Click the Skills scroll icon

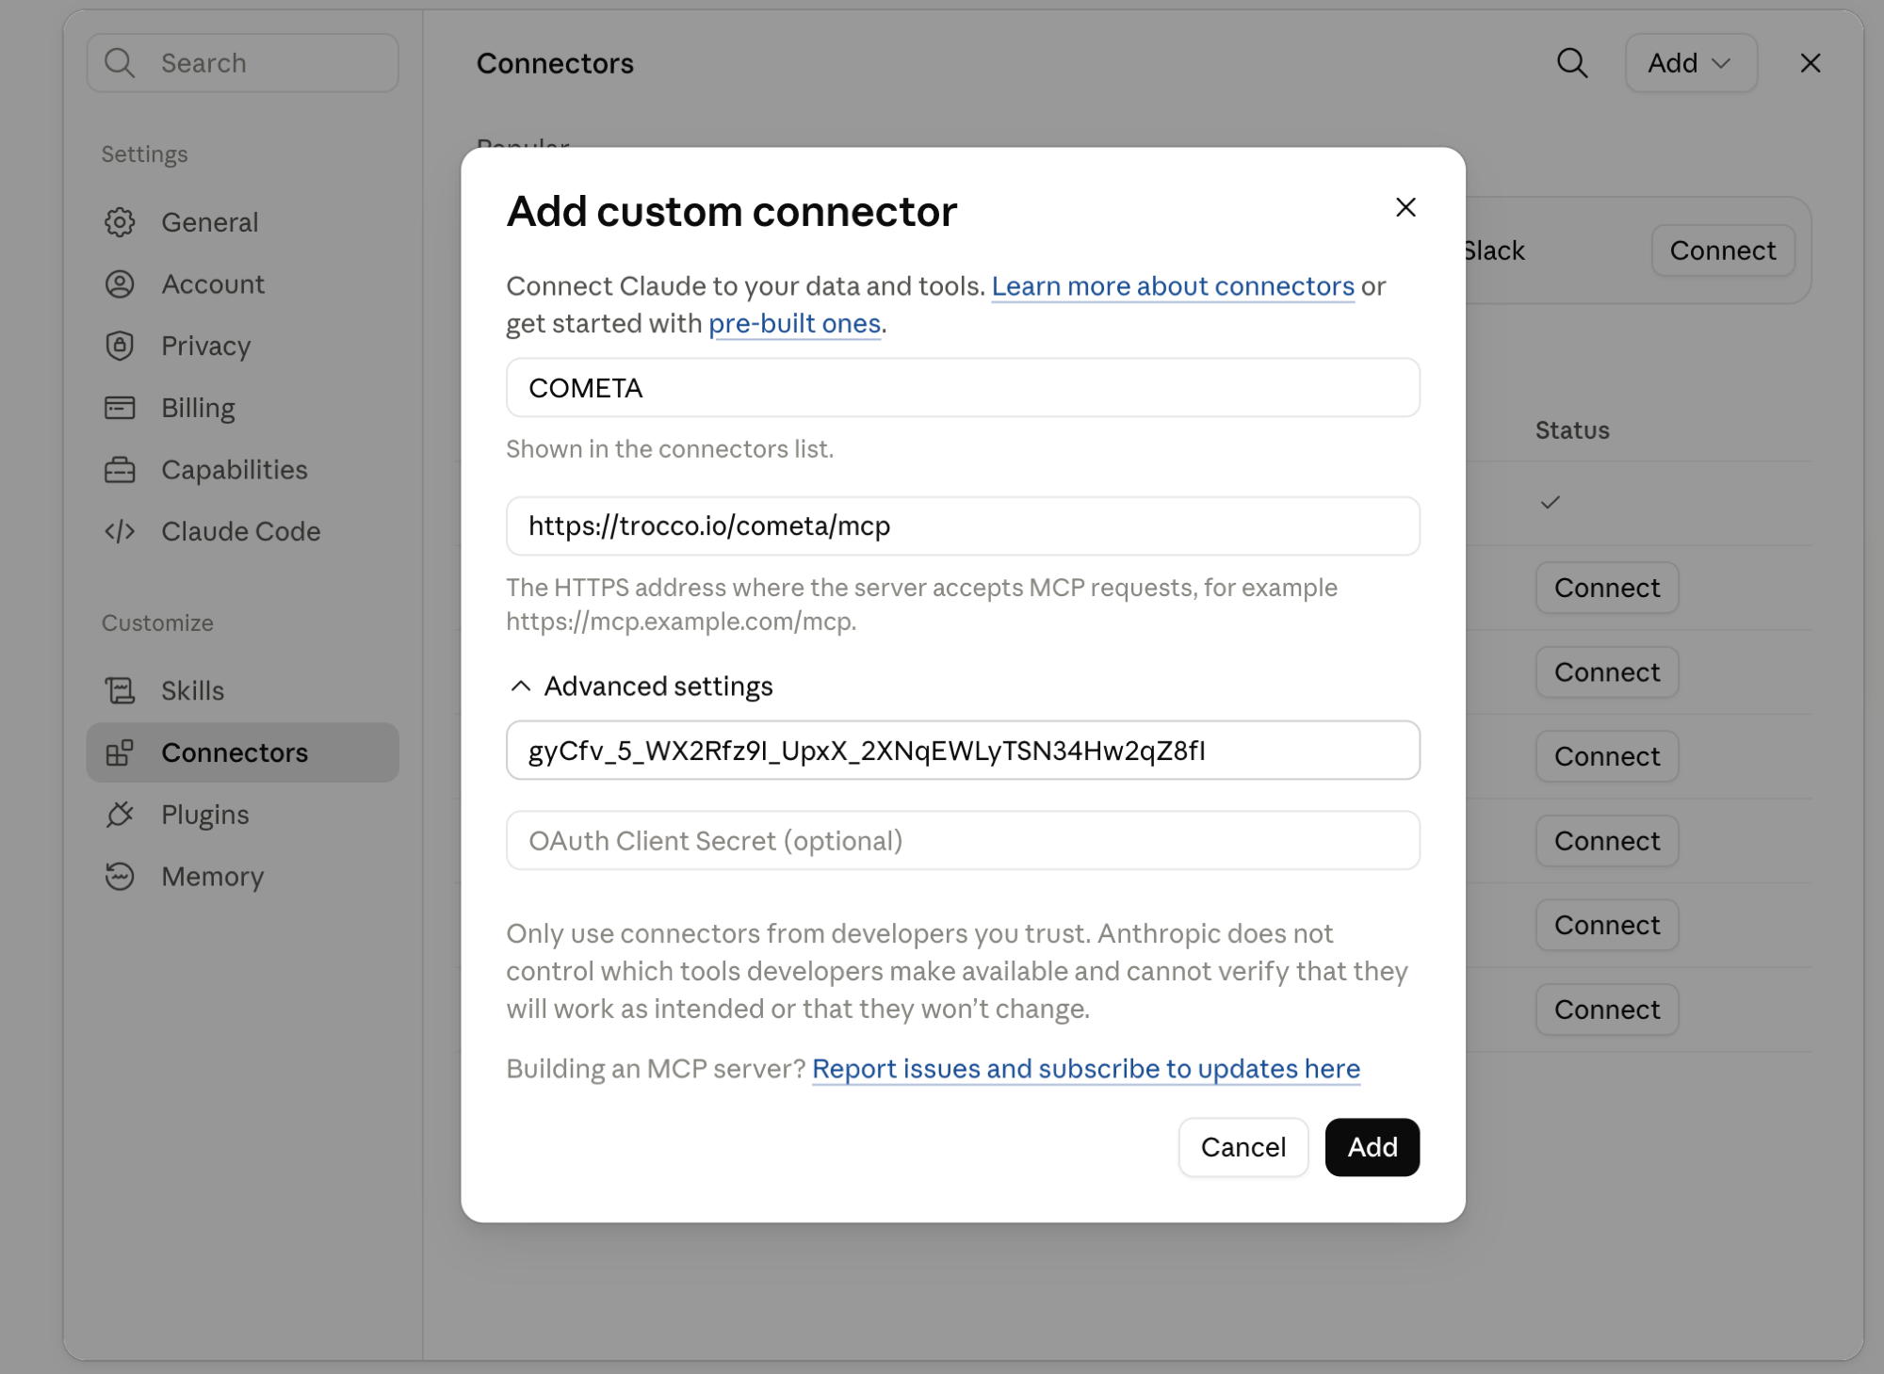[x=120, y=690]
